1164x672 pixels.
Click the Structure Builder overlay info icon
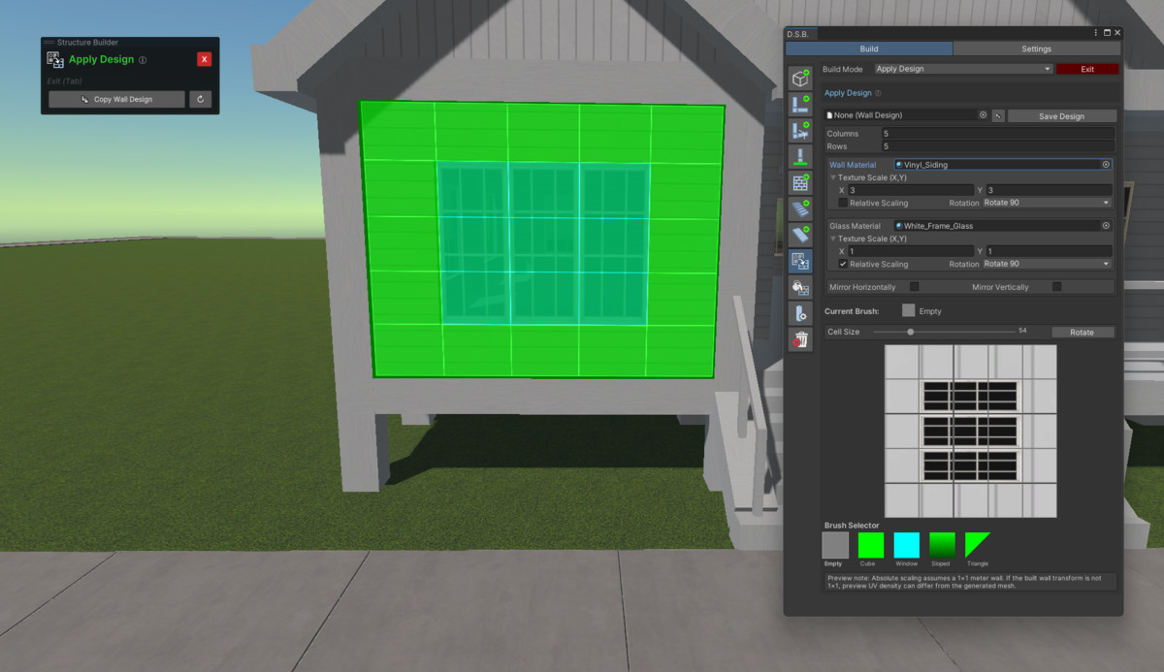click(x=143, y=60)
